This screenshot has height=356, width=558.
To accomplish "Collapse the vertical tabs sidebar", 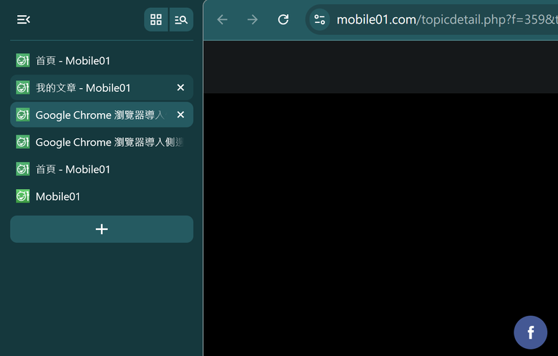I will pyautogui.click(x=24, y=19).
